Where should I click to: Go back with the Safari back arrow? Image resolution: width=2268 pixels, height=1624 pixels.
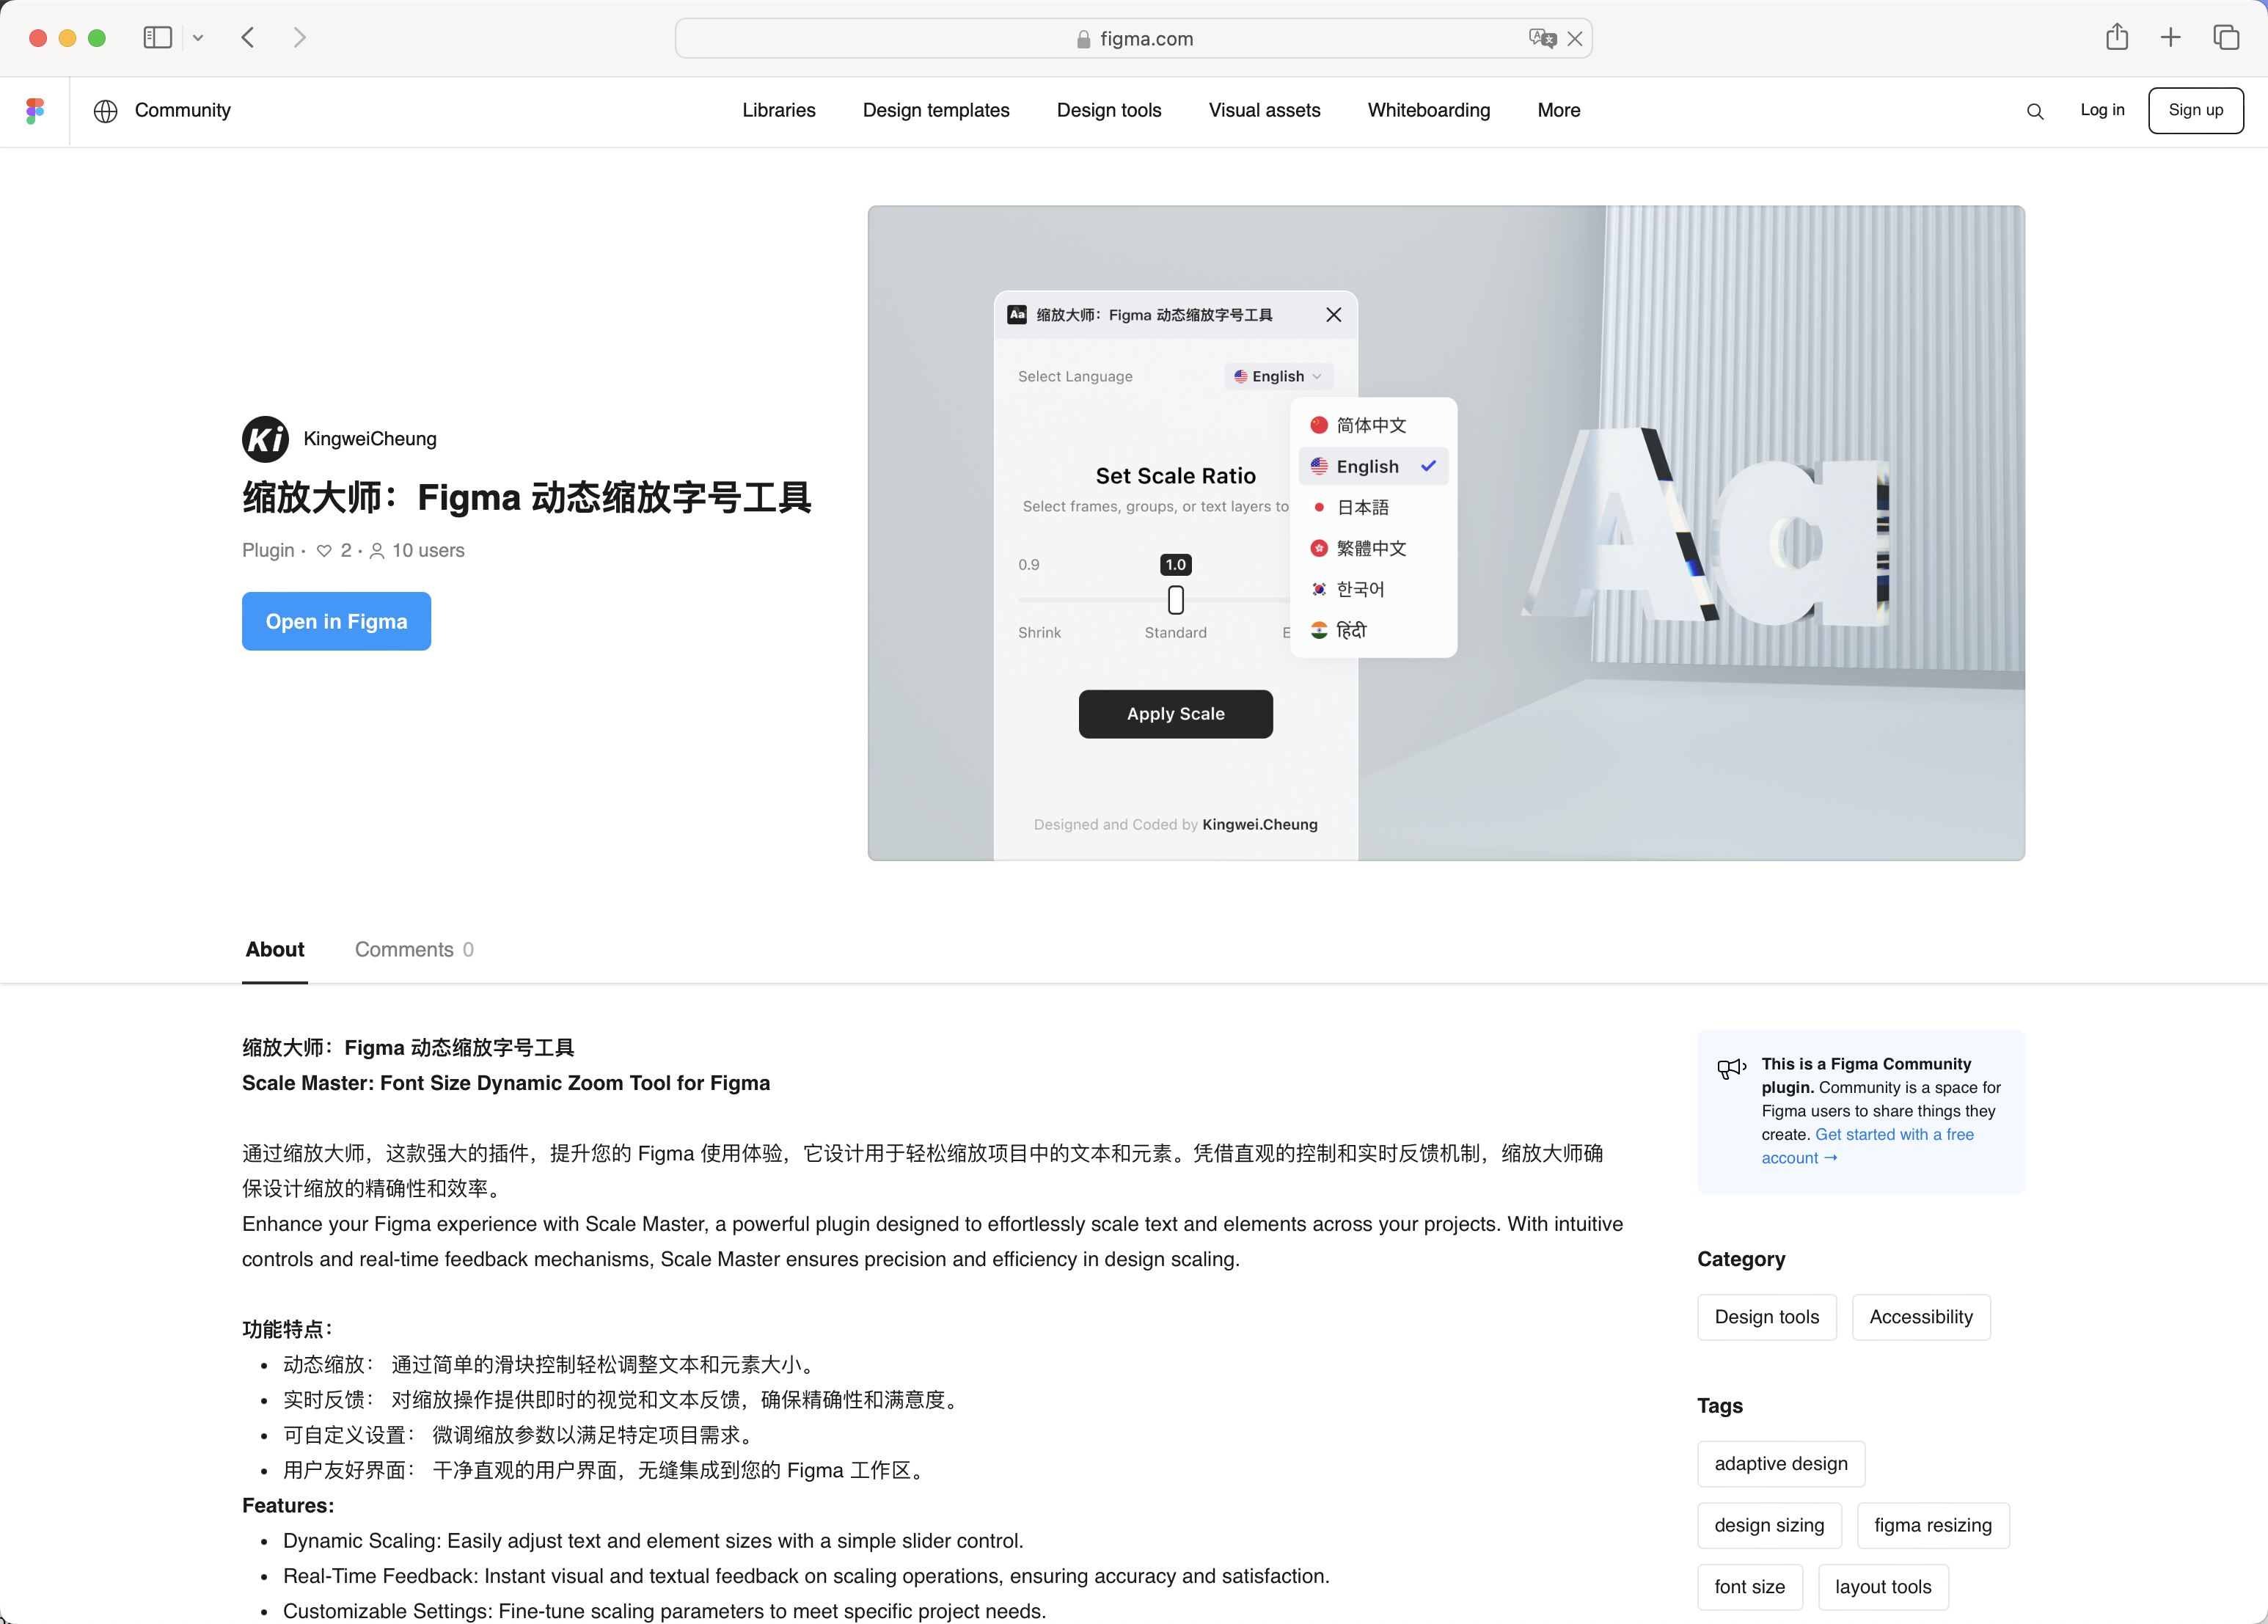[248, 38]
